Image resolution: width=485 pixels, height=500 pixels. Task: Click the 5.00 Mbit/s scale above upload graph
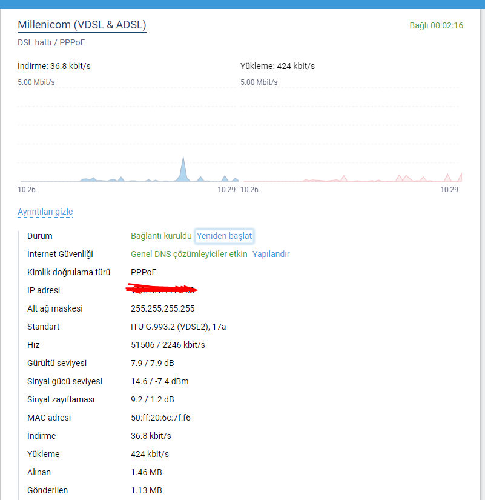(259, 82)
